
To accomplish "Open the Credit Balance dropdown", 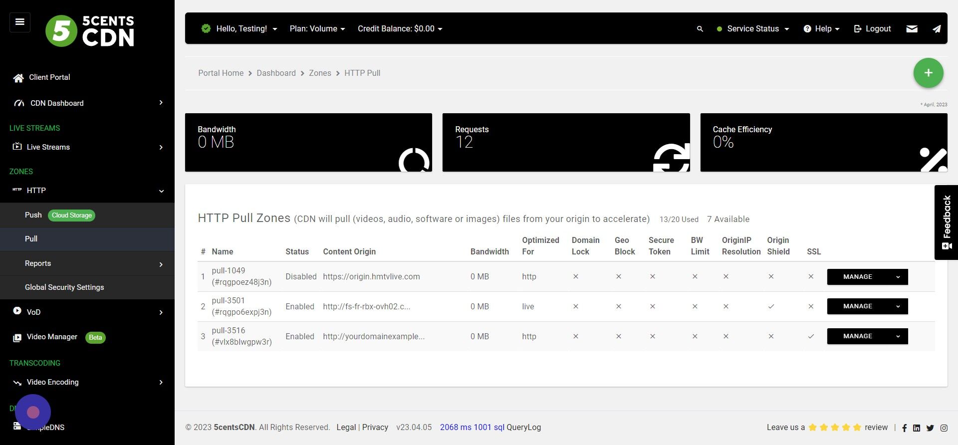I will 400,29.
